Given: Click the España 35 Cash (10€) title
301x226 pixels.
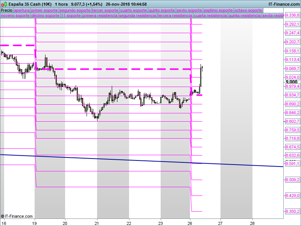Looking at the screenshot, I should coord(30,4).
